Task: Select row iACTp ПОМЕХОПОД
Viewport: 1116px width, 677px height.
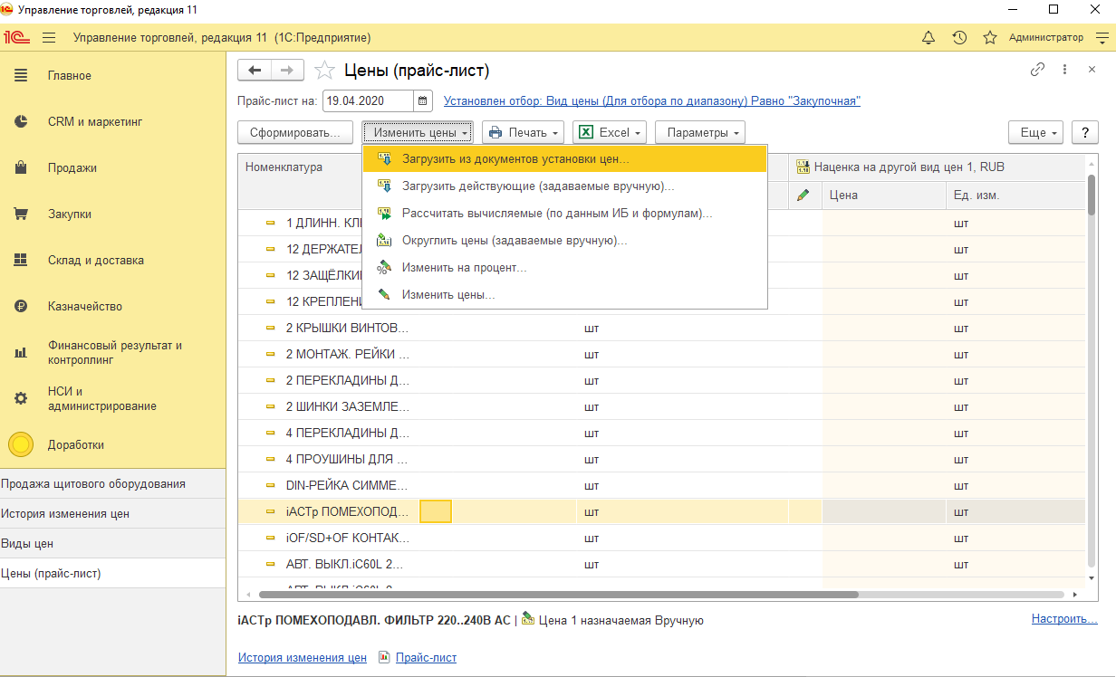Action: (661, 511)
